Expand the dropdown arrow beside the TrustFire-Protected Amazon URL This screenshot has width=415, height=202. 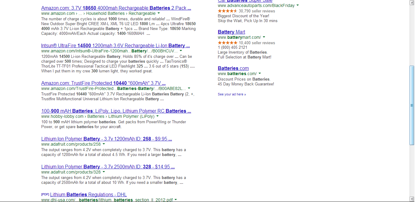(x=189, y=89)
